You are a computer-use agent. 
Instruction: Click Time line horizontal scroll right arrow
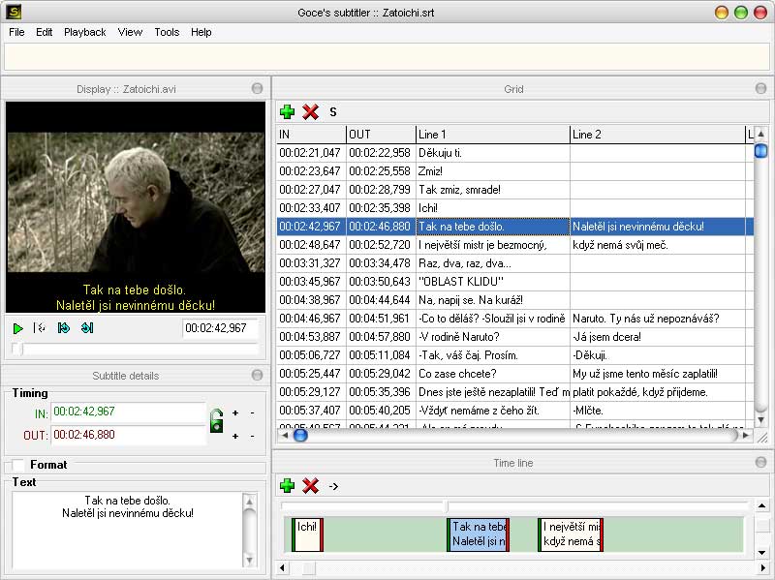[x=762, y=568]
